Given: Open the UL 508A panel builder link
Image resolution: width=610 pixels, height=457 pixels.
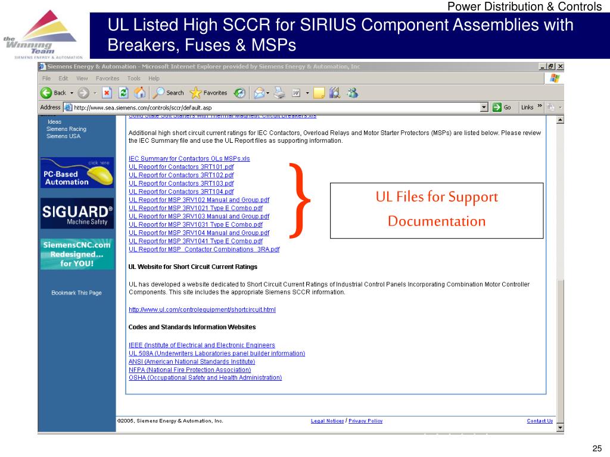Looking at the screenshot, I should click(217, 353).
